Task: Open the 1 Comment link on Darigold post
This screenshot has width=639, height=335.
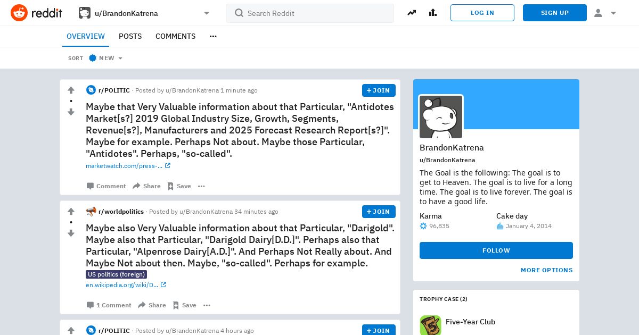Action: pos(109,305)
